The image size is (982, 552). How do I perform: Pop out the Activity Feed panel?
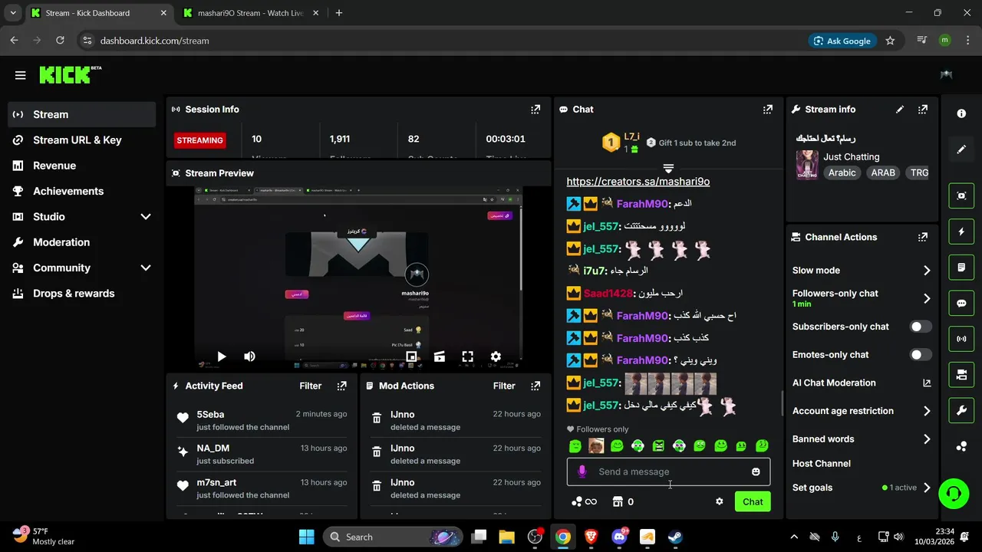coord(342,386)
